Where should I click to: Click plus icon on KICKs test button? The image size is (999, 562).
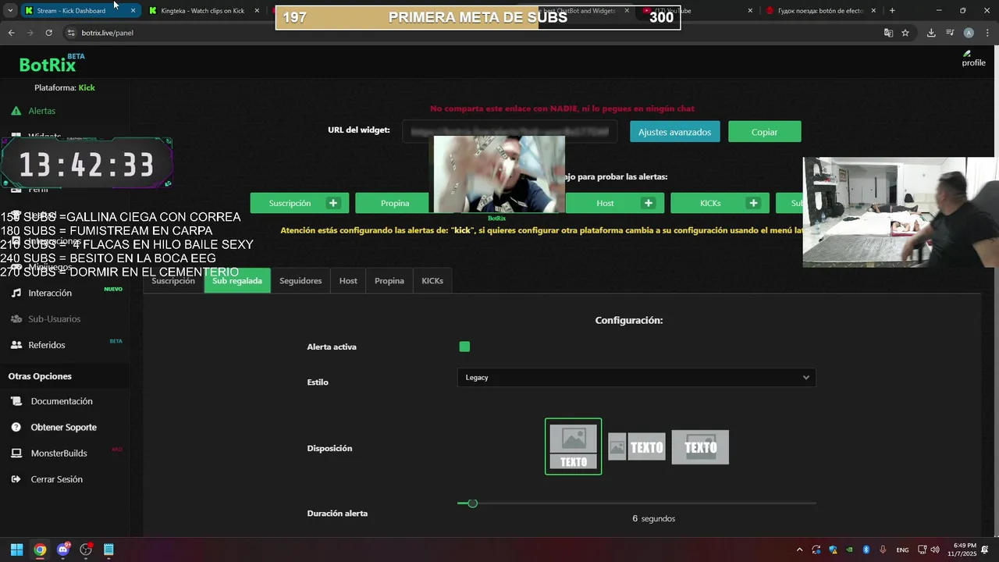coord(753,203)
